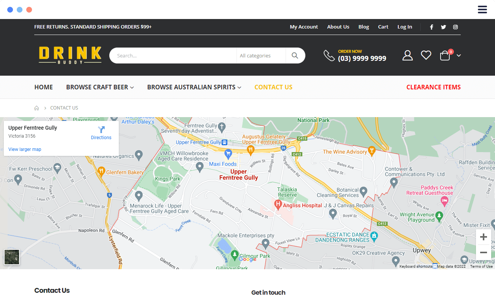495x300 pixels.
Task: Get Directions to Upper Ferntree Gully
Action: [x=101, y=133]
